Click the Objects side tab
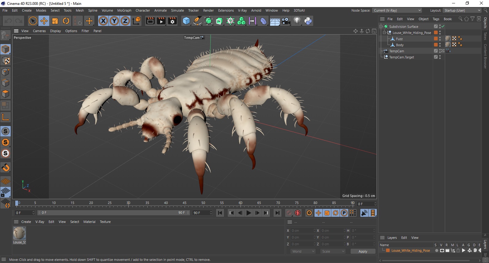 pyautogui.click(x=485, y=22)
